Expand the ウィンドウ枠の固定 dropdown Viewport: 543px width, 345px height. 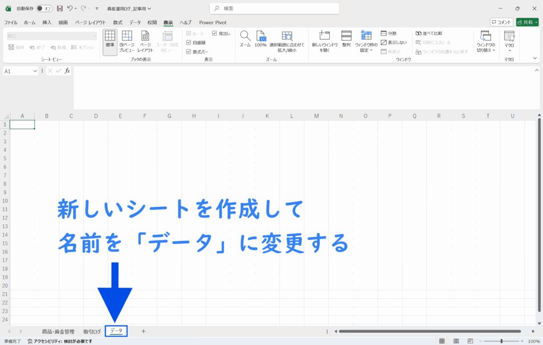point(366,41)
